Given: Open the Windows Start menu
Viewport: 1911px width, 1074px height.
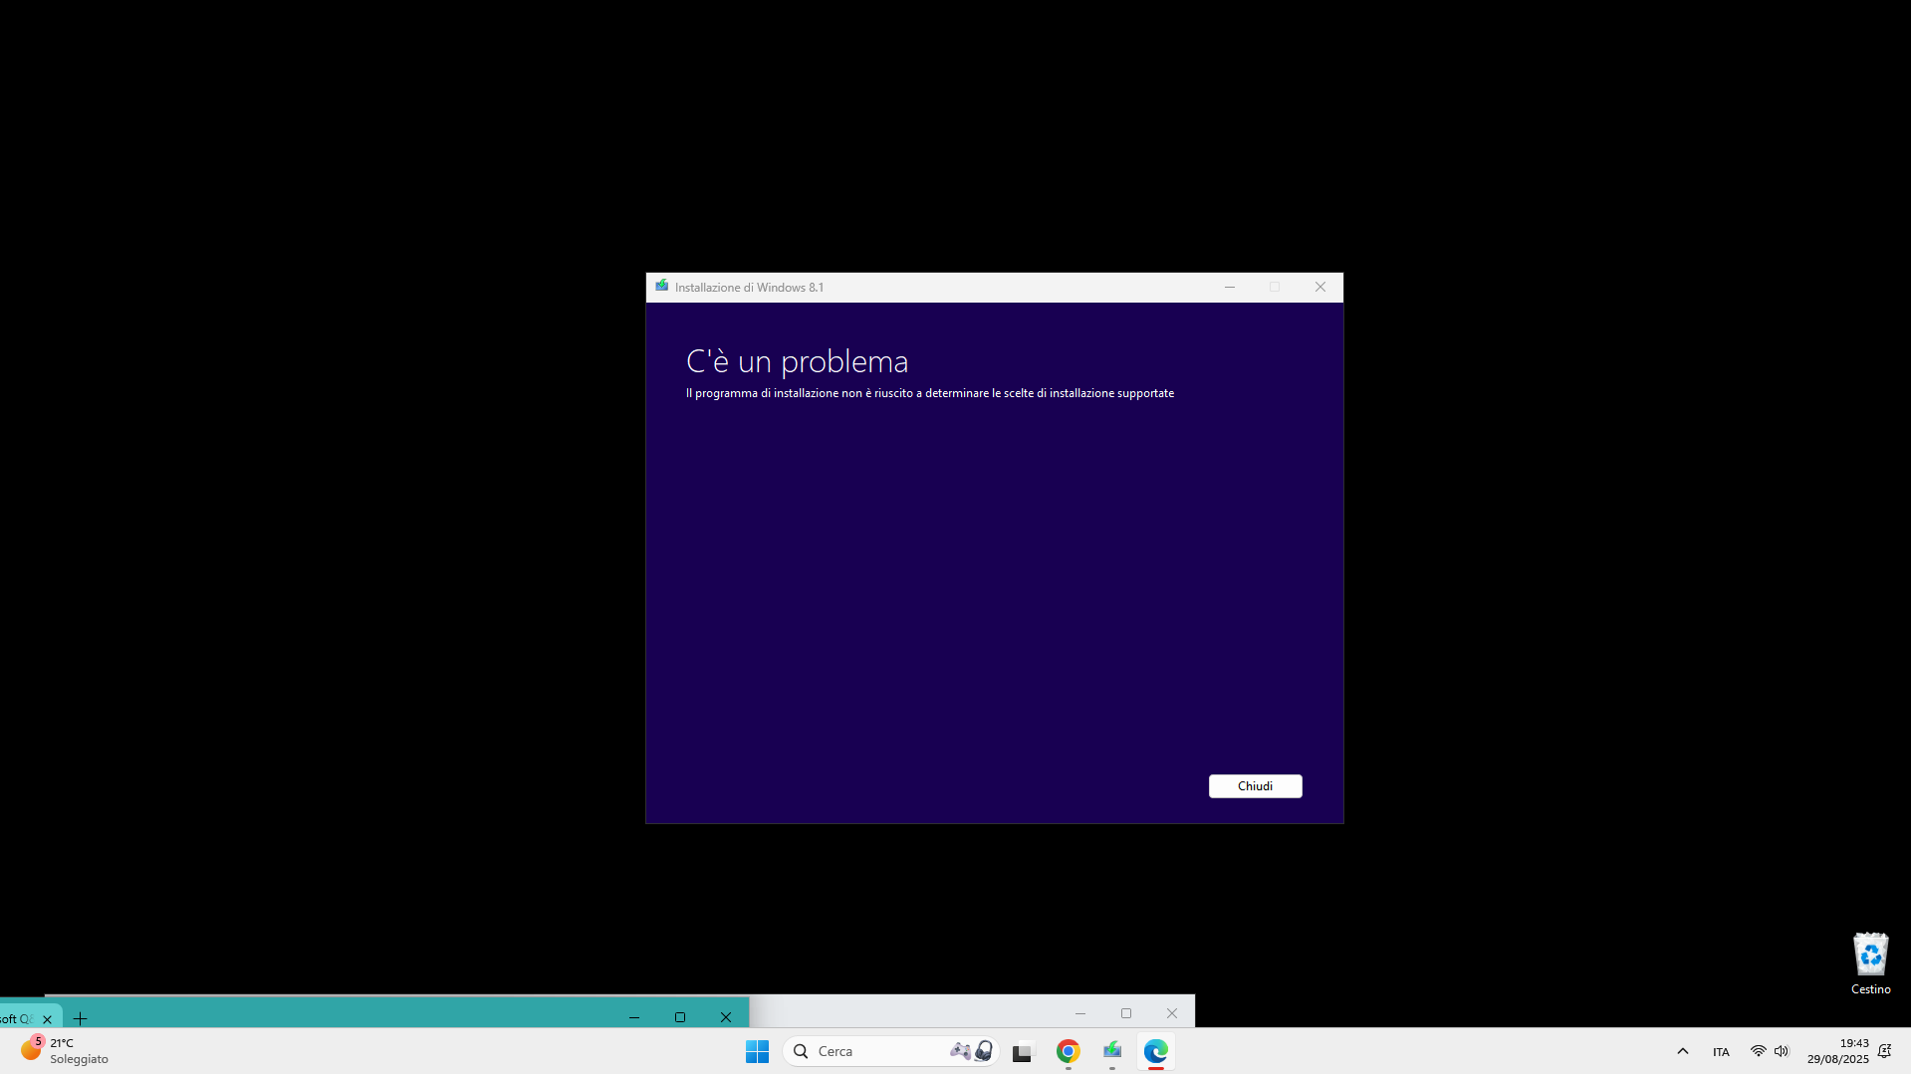Looking at the screenshot, I should (x=757, y=1051).
